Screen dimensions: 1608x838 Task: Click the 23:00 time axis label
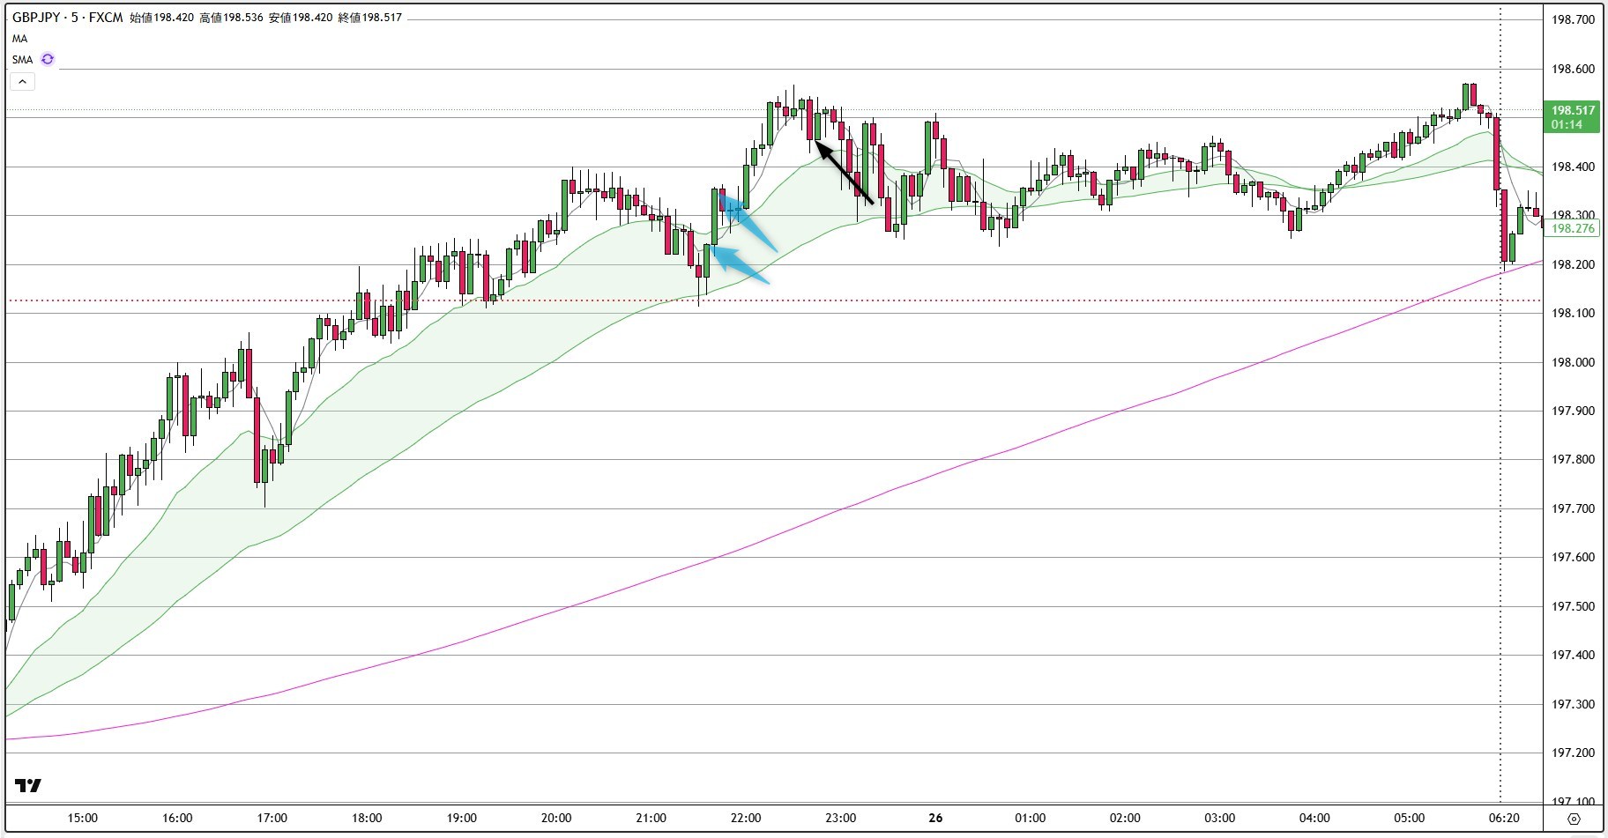tap(841, 818)
